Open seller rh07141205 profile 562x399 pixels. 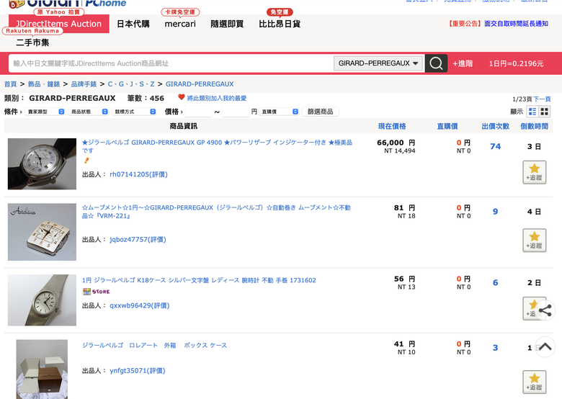(x=139, y=174)
